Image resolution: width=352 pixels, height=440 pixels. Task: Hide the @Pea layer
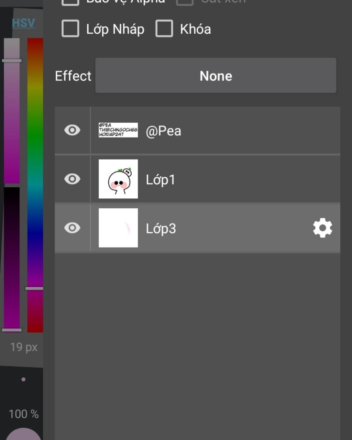(x=72, y=130)
